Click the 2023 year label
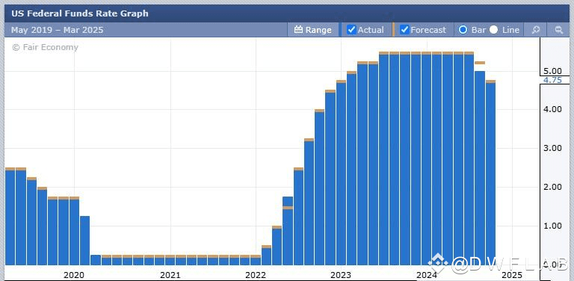Image resolution: width=574 pixels, height=281 pixels. (341, 275)
